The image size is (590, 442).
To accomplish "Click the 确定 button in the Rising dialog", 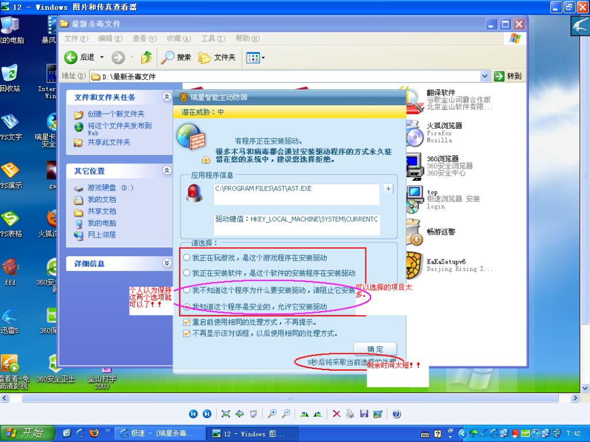I will point(375,349).
